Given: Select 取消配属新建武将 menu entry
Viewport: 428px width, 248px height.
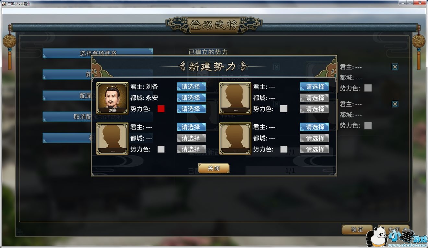Looking at the screenshot, I should point(98,117).
